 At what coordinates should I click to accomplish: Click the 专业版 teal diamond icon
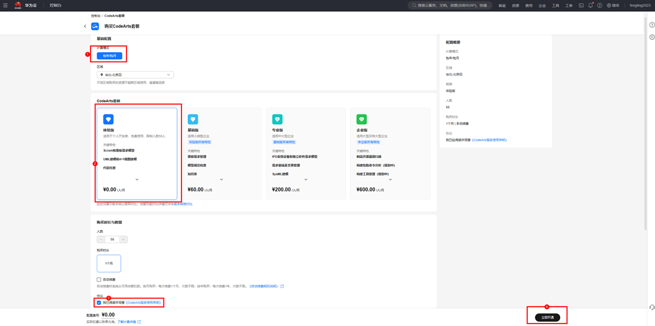pos(277,119)
